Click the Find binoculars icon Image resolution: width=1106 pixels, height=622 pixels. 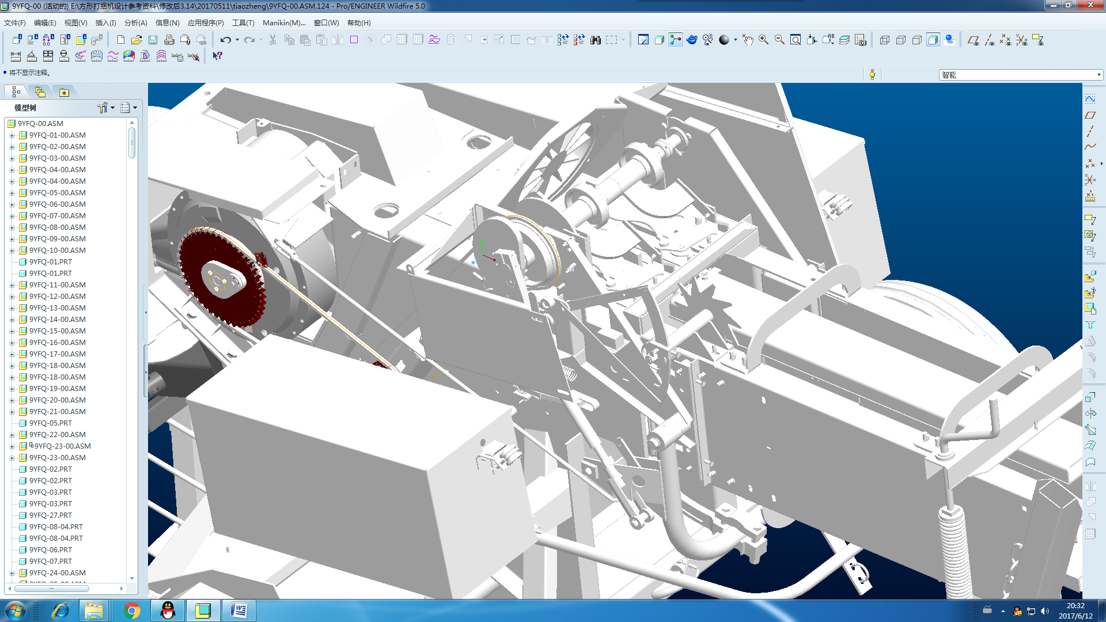[x=596, y=40]
